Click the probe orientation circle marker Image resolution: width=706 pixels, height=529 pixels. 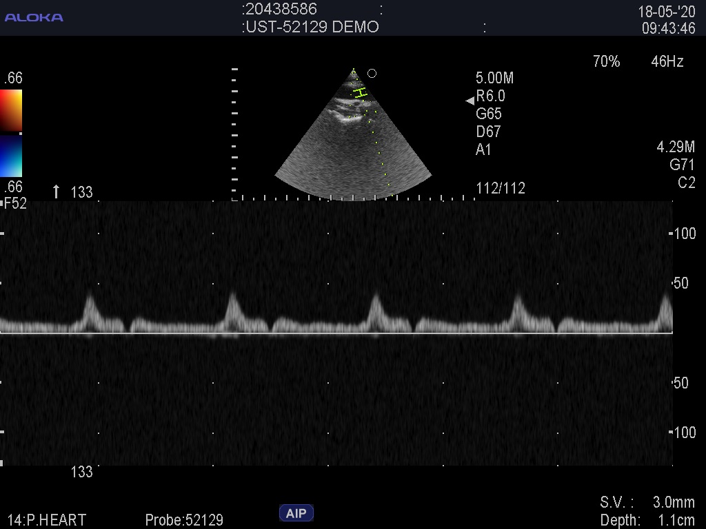coord(372,74)
